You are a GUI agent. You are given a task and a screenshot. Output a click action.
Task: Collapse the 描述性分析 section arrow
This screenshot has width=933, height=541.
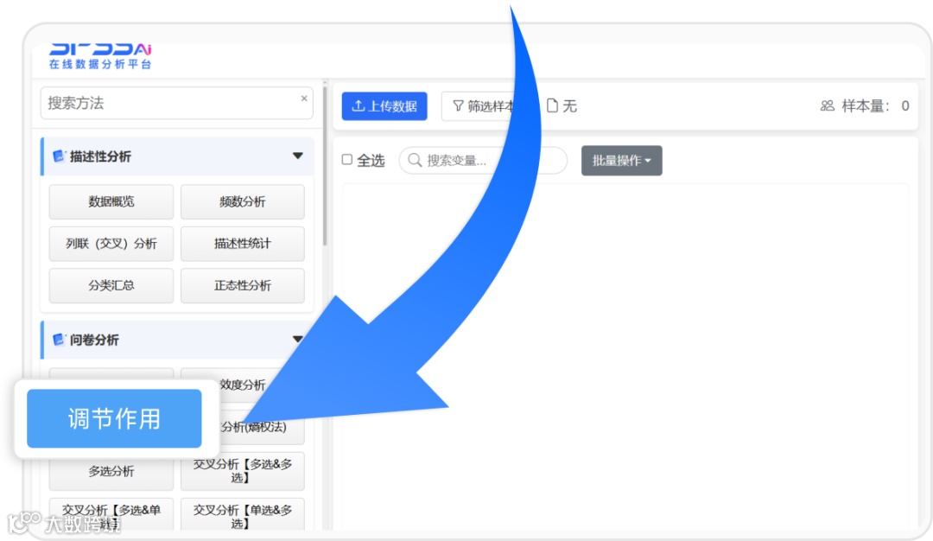click(x=297, y=156)
